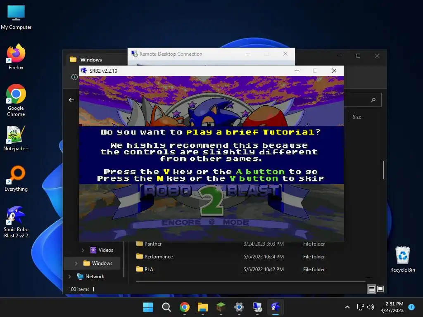
Task: Open taskbar Search
Action: pos(166,307)
